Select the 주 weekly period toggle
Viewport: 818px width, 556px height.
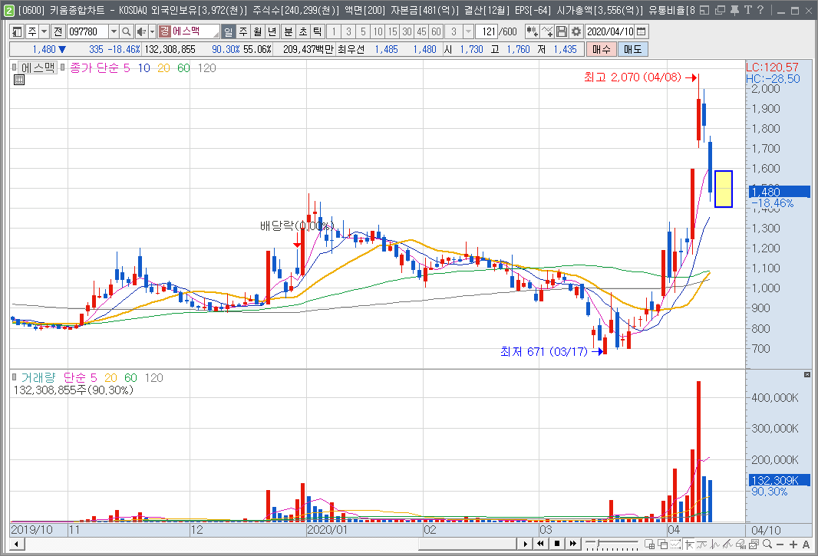[x=243, y=31]
